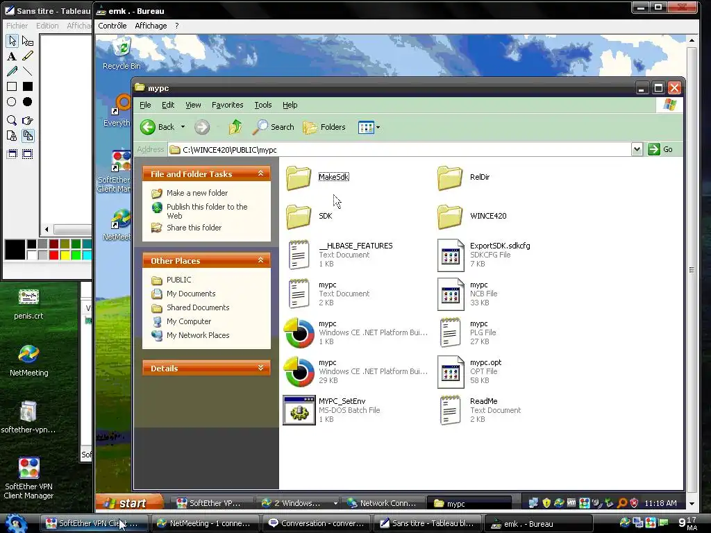Viewport: 711px width, 533px height.
Task: Click the Forward arrow in mypc explorer
Action: 202,127
